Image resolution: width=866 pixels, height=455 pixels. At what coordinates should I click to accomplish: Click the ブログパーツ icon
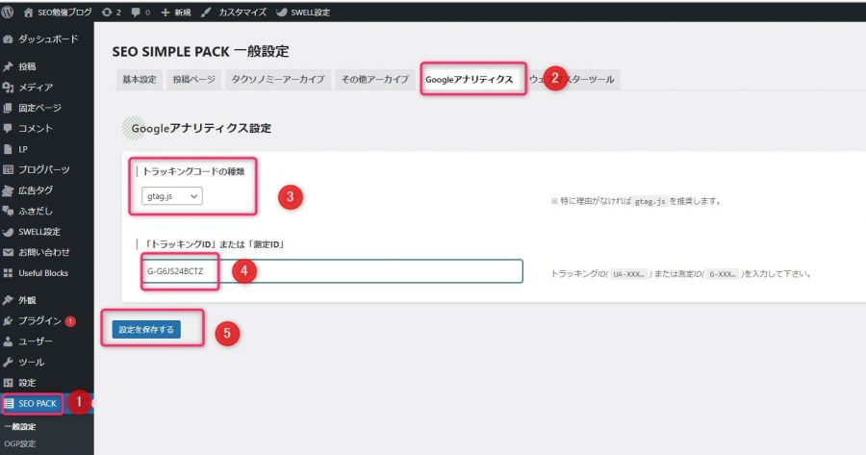click(8, 169)
